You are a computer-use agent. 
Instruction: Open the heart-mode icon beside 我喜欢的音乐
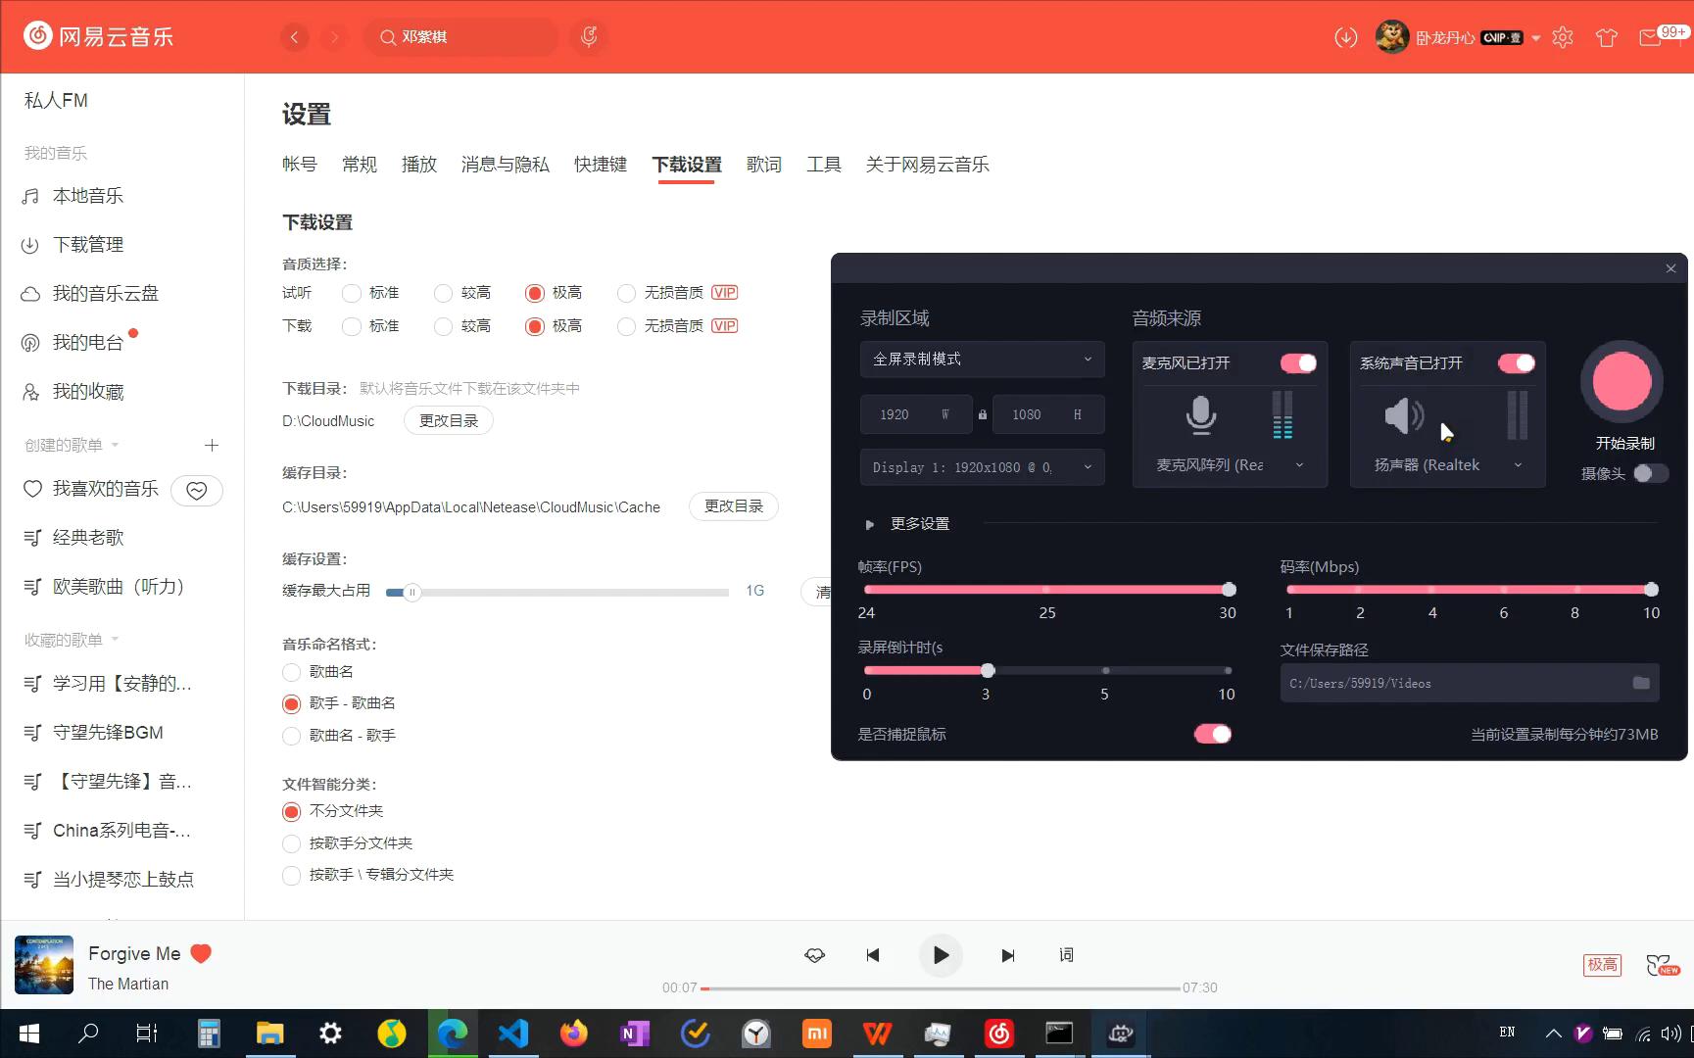click(196, 490)
